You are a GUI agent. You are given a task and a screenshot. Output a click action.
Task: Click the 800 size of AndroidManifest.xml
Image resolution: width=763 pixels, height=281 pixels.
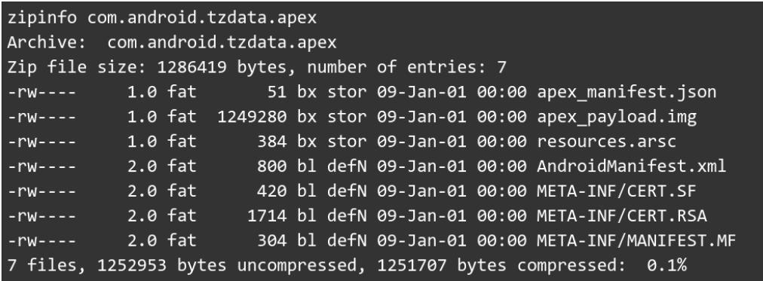point(272,166)
